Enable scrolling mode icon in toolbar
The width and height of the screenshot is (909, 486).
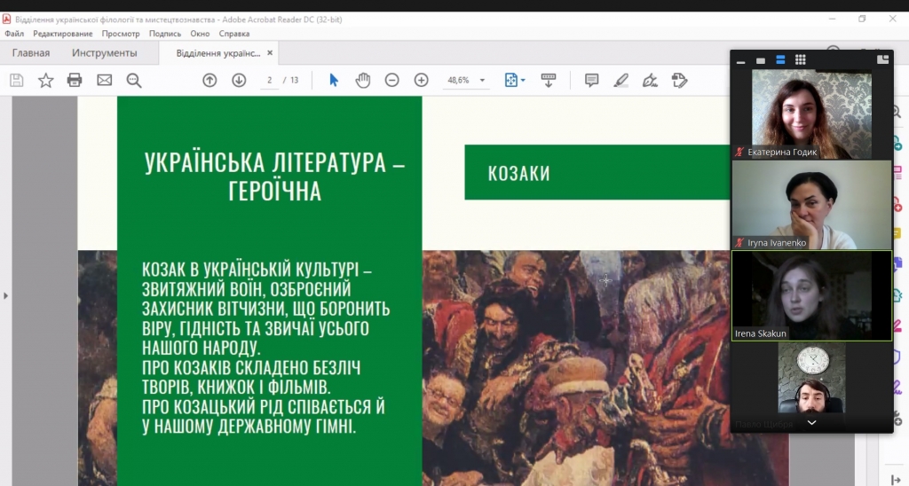coord(548,80)
